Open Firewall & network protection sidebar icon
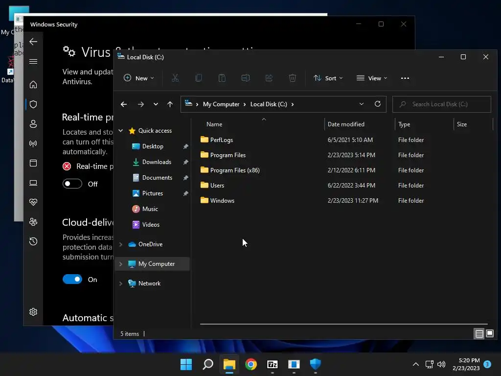Screen dimensions: 501x376 tap(33, 143)
